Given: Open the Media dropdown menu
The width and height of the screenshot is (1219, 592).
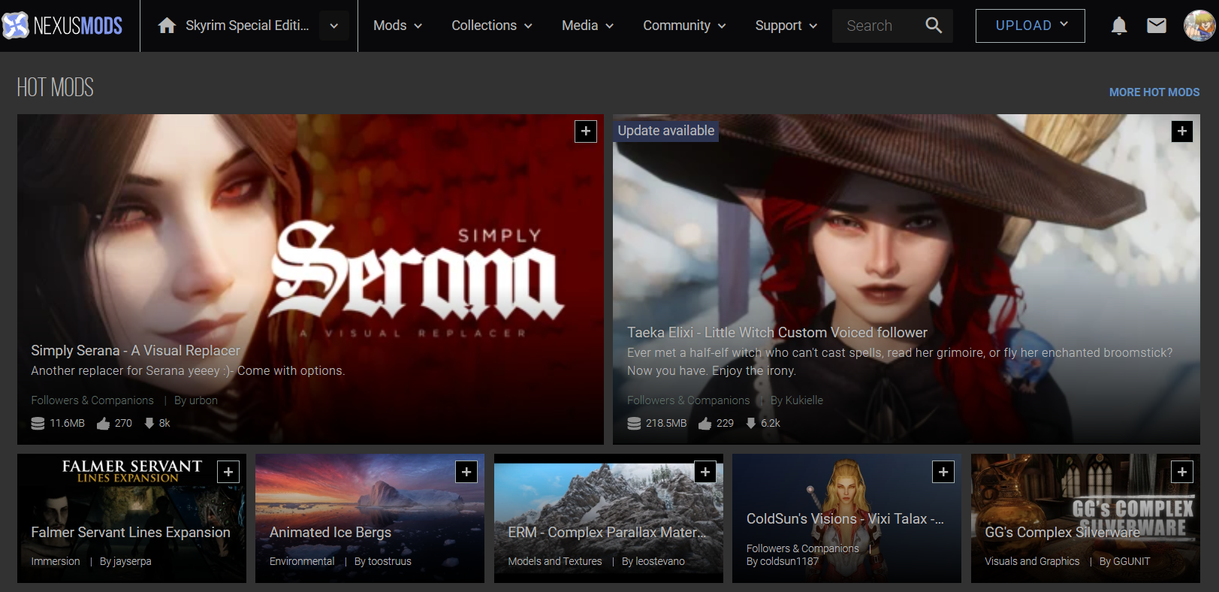Looking at the screenshot, I should (x=588, y=26).
